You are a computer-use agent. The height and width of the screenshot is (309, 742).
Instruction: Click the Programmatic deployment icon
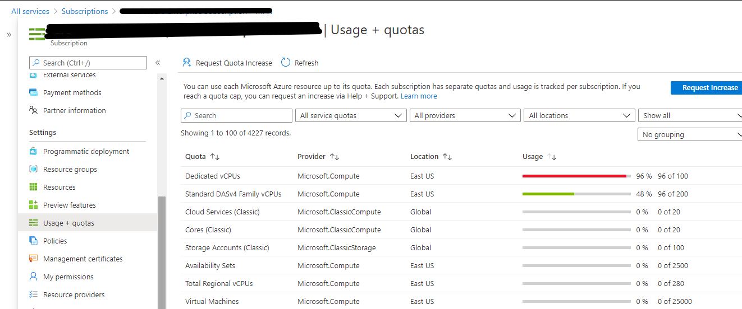click(x=33, y=151)
